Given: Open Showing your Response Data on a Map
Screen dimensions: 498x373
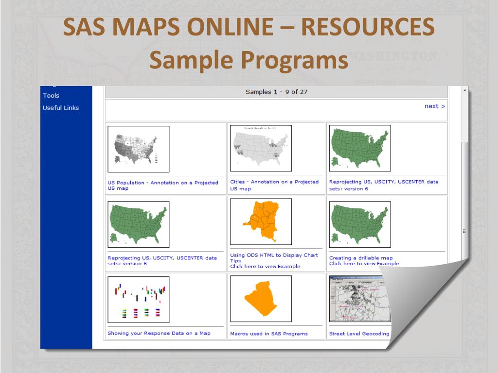Looking at the screenshot, I should coord(159,333).
